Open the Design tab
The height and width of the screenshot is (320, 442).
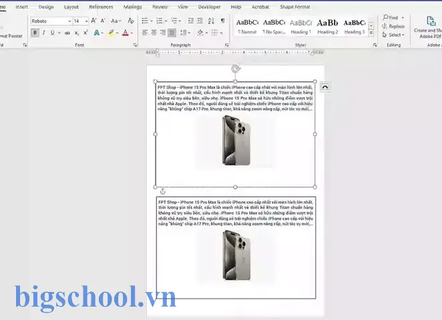pos(46,7)
